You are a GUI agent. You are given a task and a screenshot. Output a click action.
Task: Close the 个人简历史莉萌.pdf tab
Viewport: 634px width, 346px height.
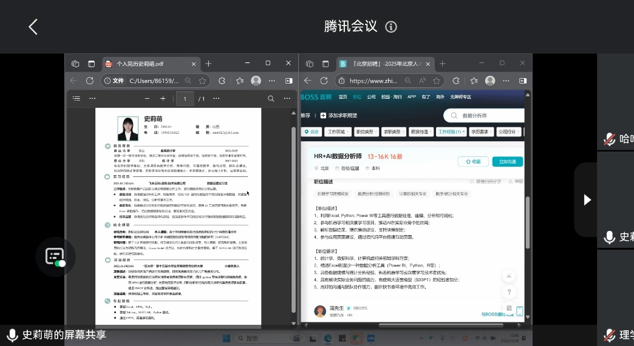pos(193,64)
